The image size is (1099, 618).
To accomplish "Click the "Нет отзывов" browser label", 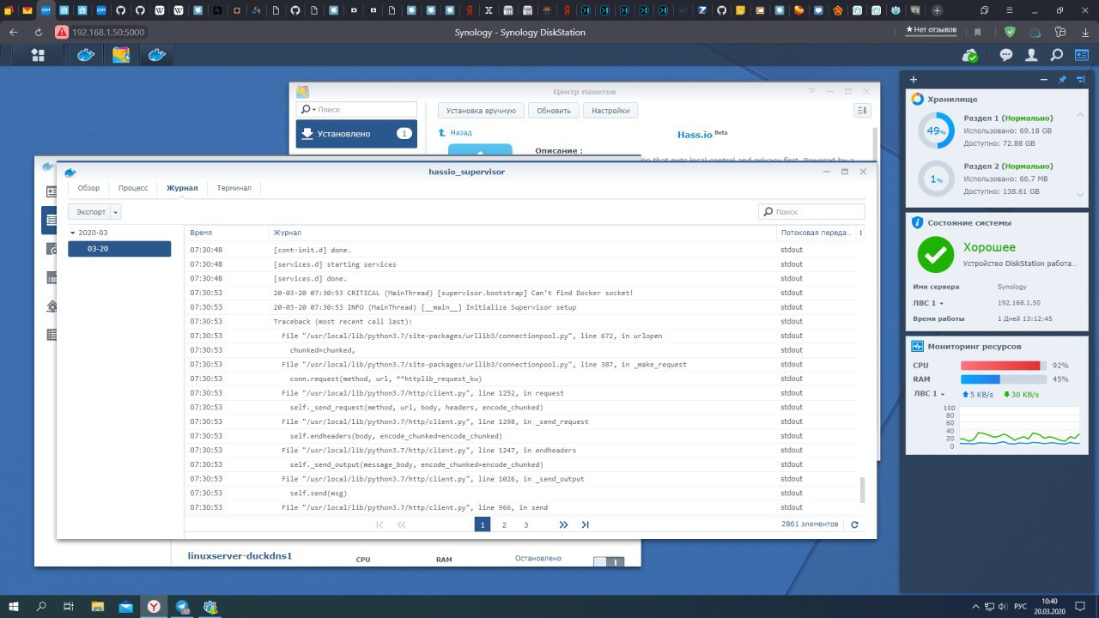I will point(932,31).
